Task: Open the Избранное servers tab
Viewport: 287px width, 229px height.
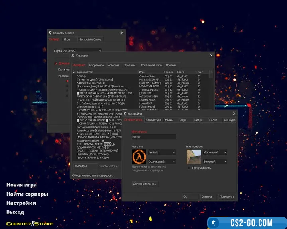Action: (x=97, y=65)
